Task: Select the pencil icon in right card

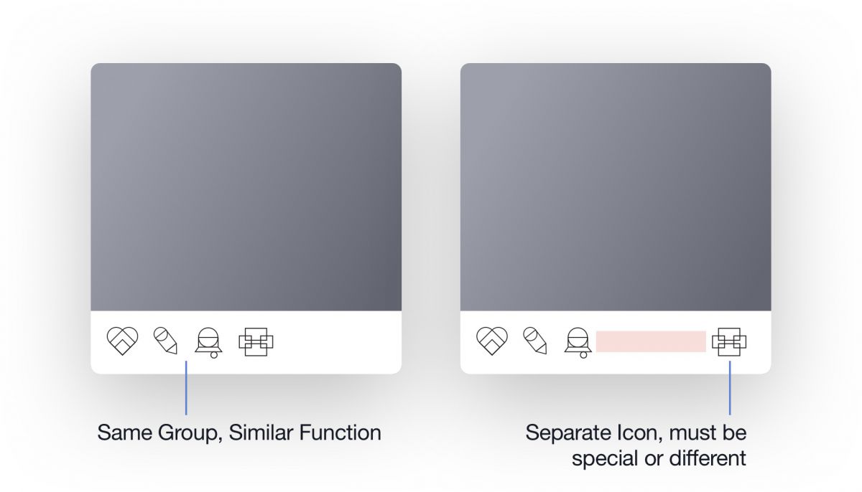Action: [535, 341]
